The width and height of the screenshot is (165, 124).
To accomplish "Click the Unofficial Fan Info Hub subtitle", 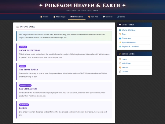I will click(82, 10).
